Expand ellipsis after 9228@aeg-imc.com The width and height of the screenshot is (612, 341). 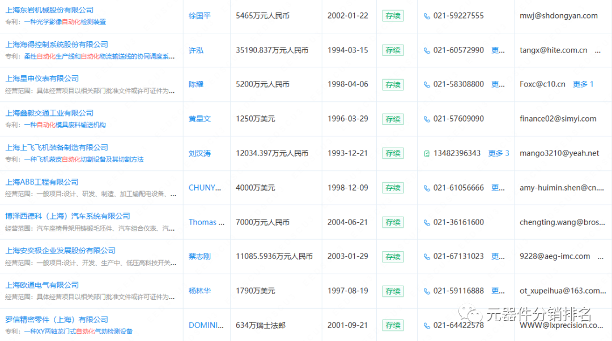click(x=600, y=257)
